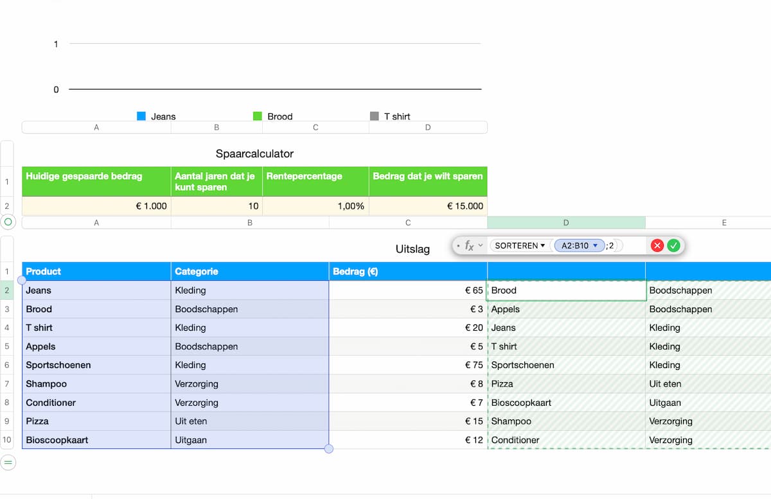This screenshot has width=771, height=499.
Task: Click the Uitslag table title
Action: tap(412, 249)
